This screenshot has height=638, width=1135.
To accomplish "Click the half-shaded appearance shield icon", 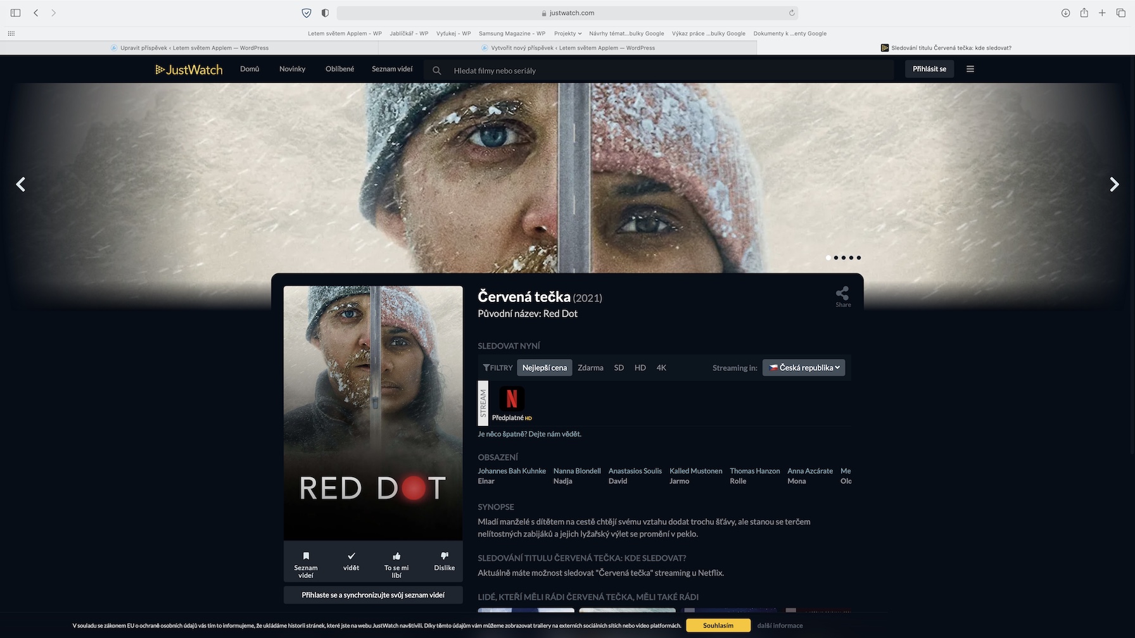I will 325,13.
